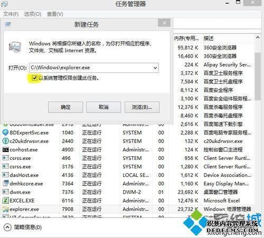Click the 控制台窗口主进程 description

(x=223, y=150)
